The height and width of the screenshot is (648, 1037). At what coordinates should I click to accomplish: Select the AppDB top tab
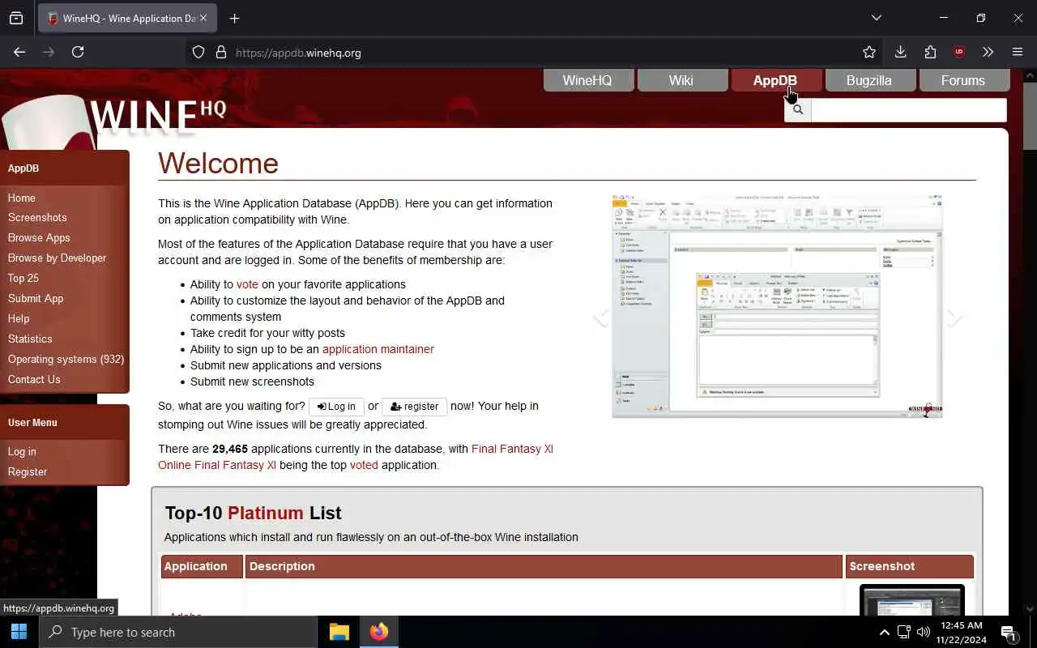click(x=776, y=80)
